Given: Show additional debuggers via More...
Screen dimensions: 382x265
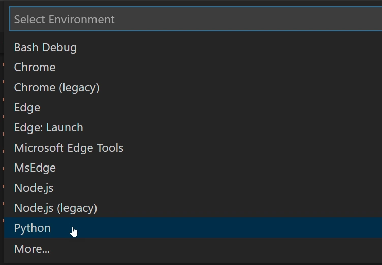Looking at the screenshot, I should point(32,249).
